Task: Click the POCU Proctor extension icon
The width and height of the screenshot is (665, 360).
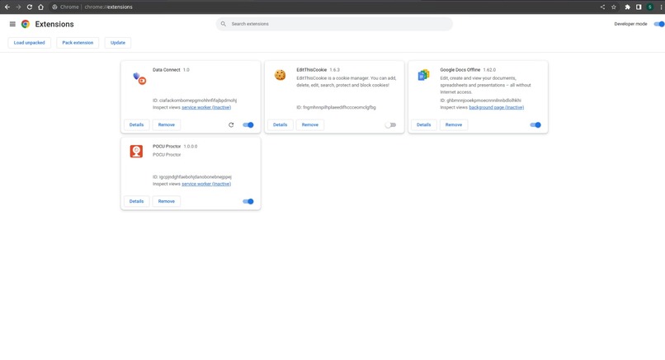Action: tap(136, 152)
